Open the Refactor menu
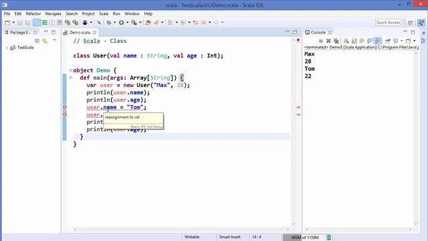This screenshot has height=241, width=428. coord(33,13)
